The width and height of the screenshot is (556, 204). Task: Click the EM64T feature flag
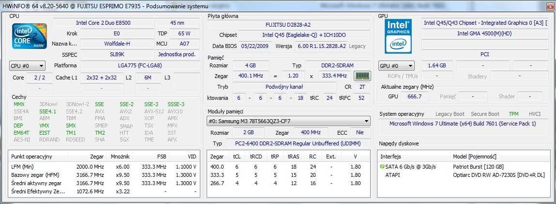point(21,133)
